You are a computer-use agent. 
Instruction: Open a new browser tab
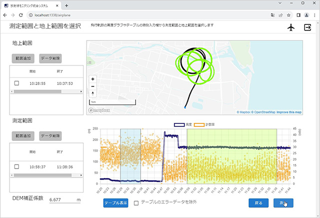[x=66, y=5]
